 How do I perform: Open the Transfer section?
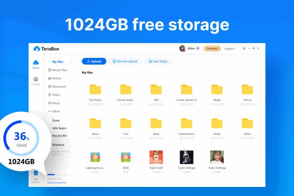pos(36,81)
